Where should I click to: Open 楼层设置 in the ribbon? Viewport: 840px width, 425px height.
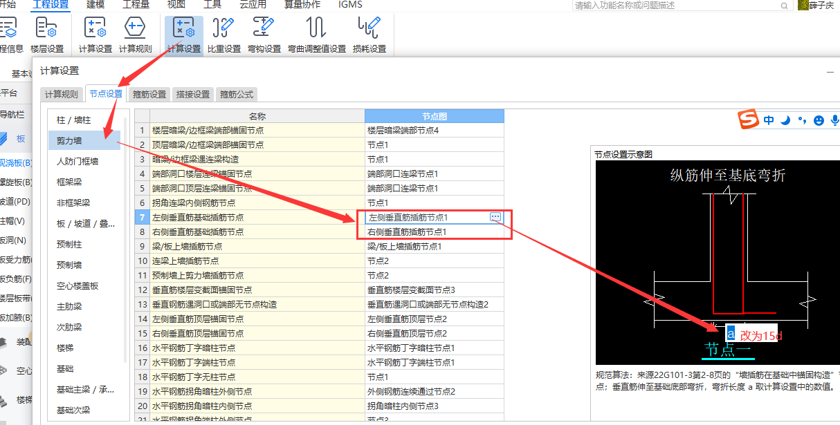(x=47, y=36)
